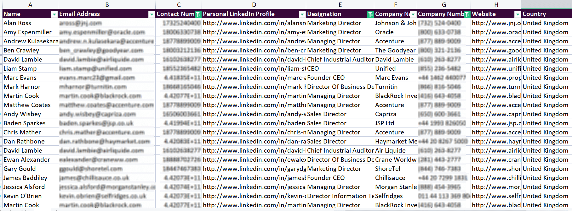572x211 pixels.
Task: Select column C by its header letter
Action: pos(179,5)
